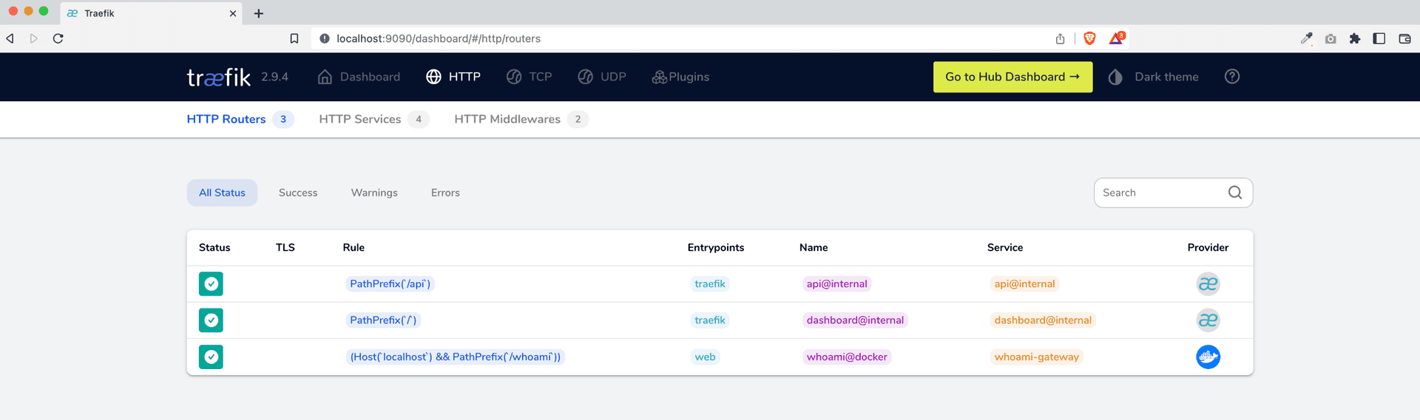This screenshot has width=1420, height=420.
Task: Click the Brave Shields lion icon
Action: pyautogui.click(x=1089, y=38)
